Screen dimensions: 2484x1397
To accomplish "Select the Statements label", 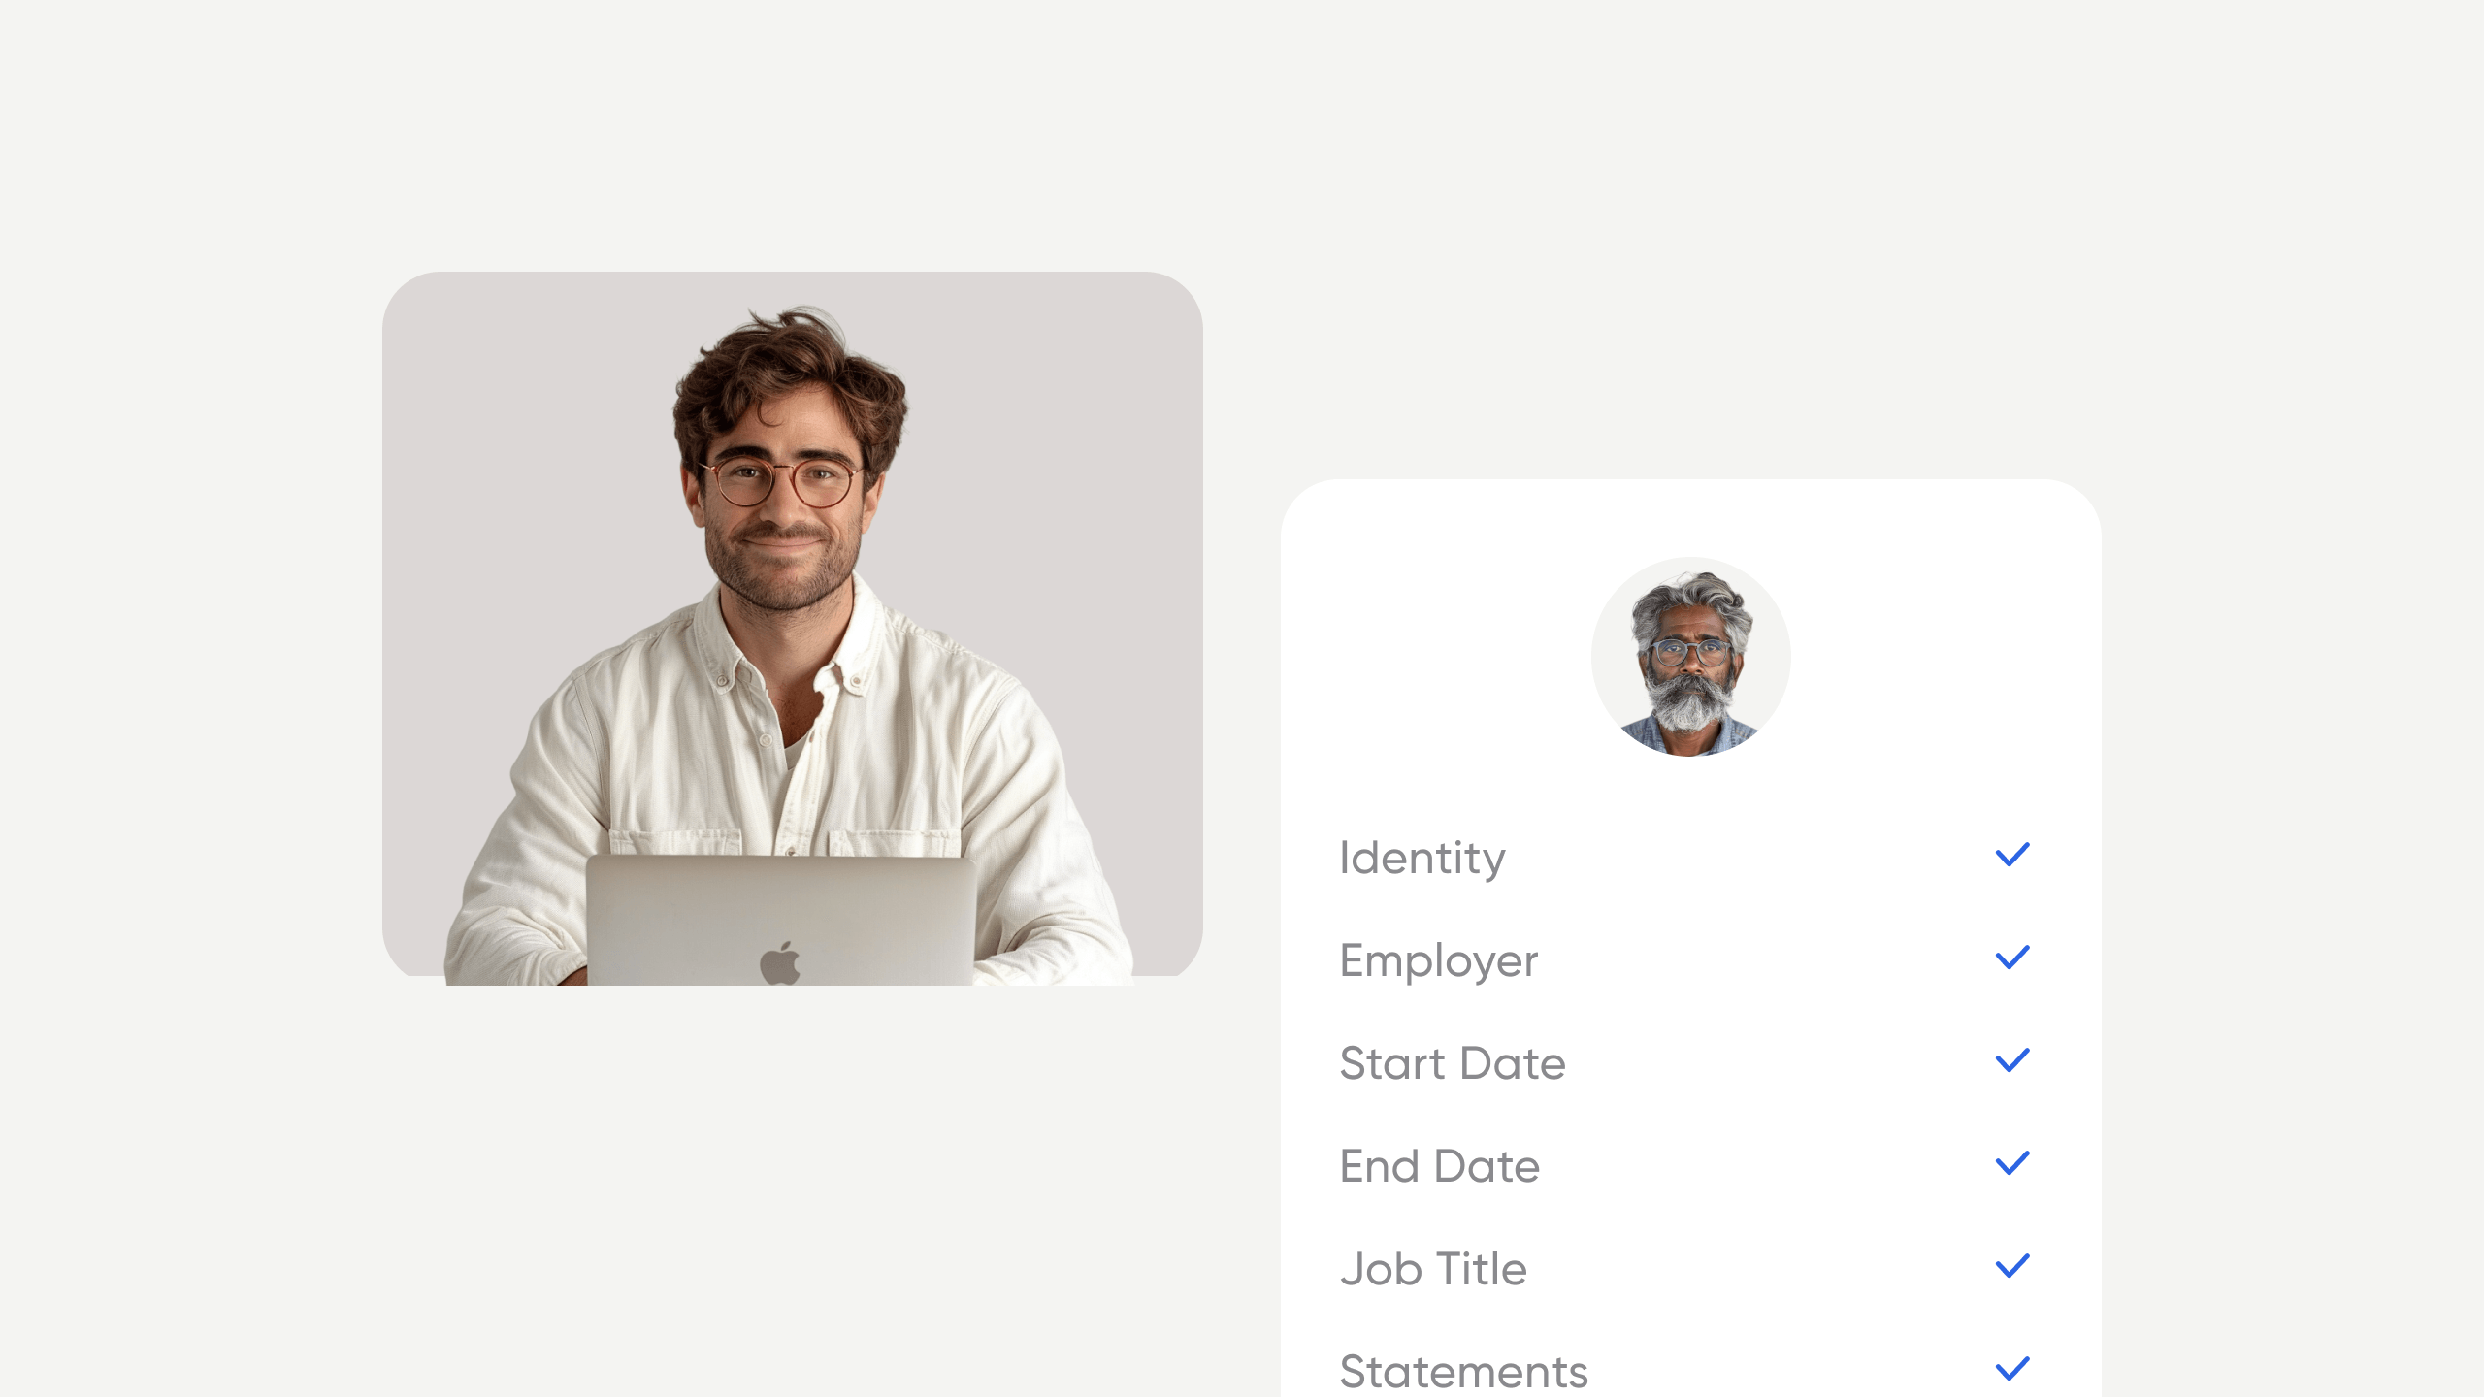I will 1464,1372.
